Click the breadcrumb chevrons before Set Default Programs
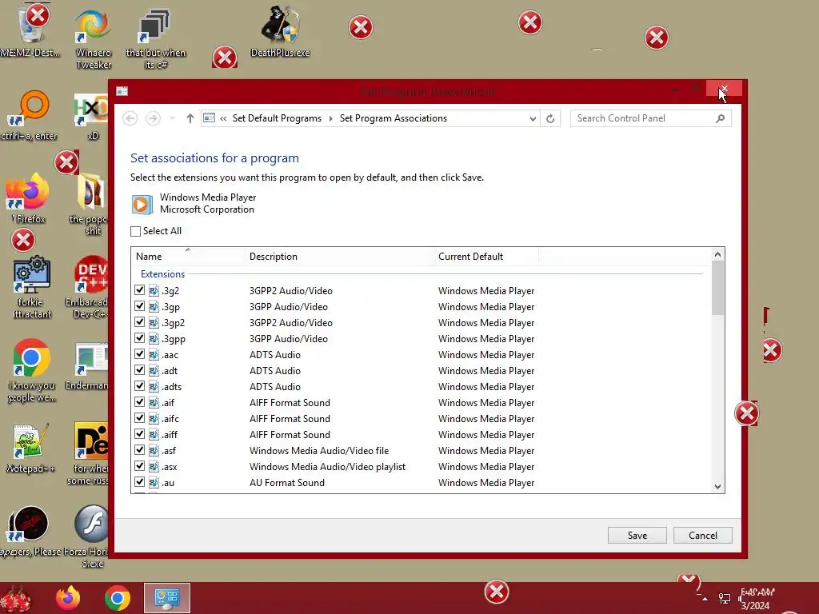The height and width of the screenshot is (614, 819). tap(223, 118)
